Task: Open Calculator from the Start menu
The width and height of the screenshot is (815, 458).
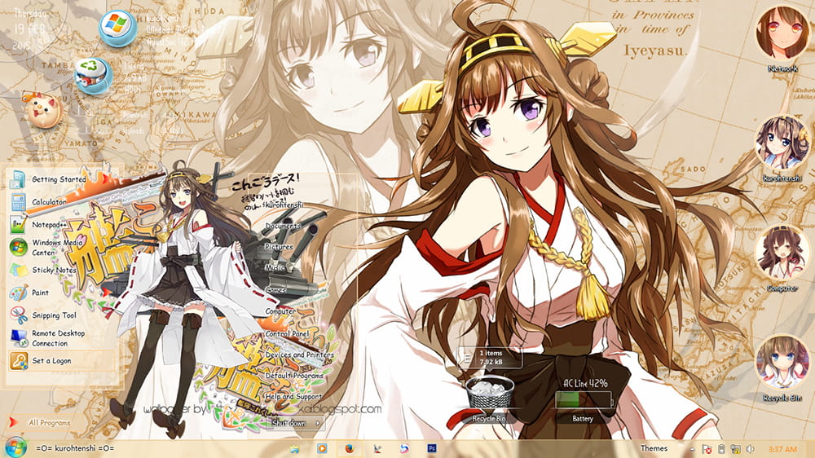Action: tap(49, 201)
